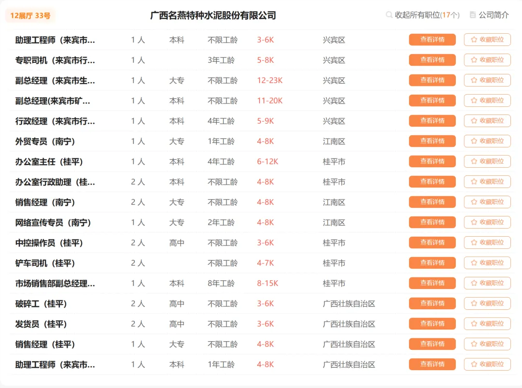The width and height of the screenshot is (522, 388).
Task: Open the 发货员（桂平） job title
Action: tap(41, 324)
